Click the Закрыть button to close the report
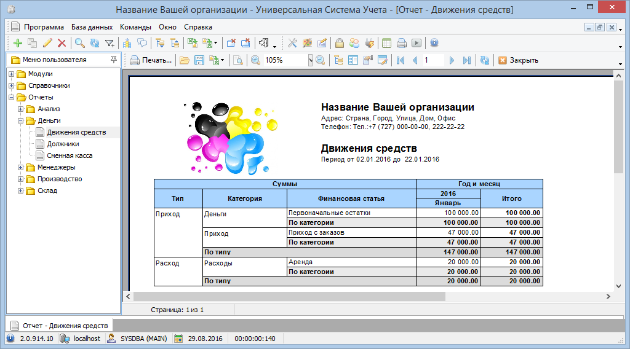The image size is (630, 349). click(518, 60)
